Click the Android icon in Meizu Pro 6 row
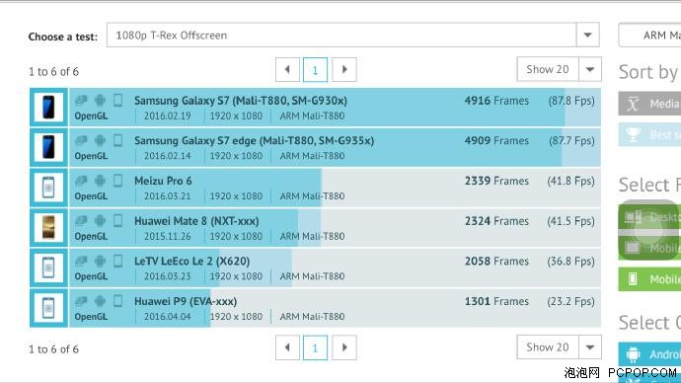Image resolution: width=681 pixels, height=383 pixels. [100, 181]
